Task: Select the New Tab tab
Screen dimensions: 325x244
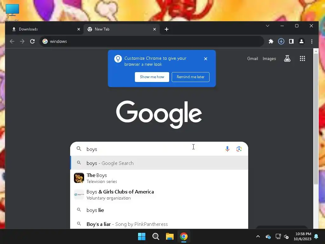Action: (121, 29)
